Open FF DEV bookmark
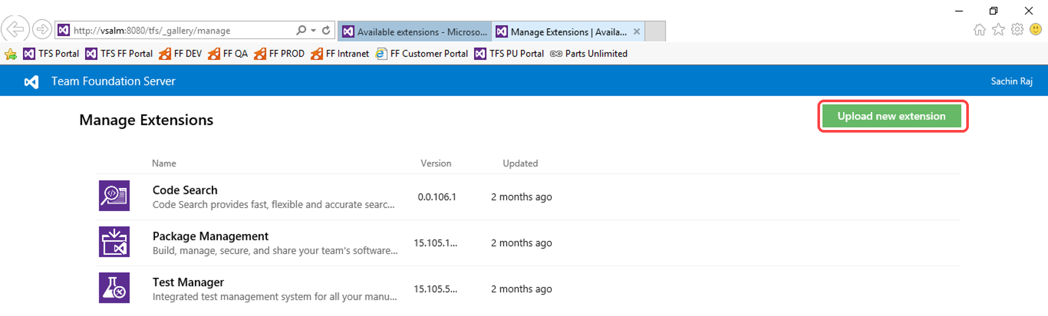Image resolution: width=1048 pixels, height=316 pixels. (180, 53)
